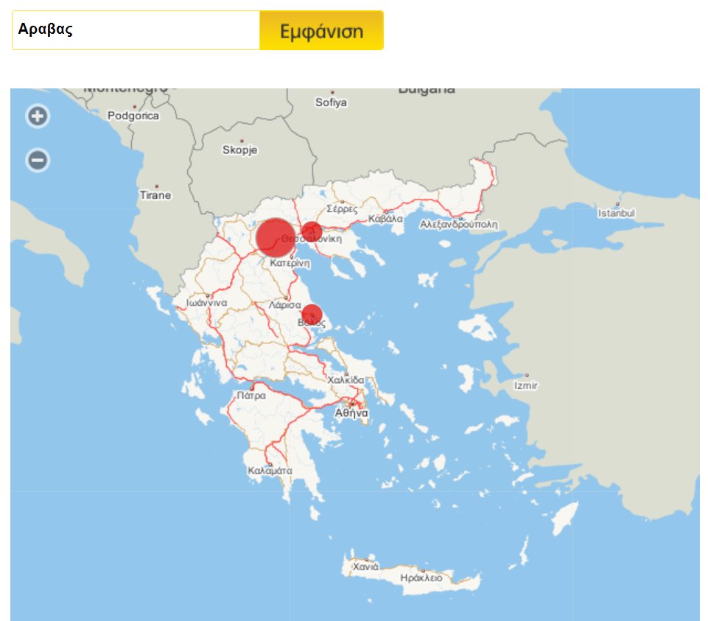This screenshot has width=708, height=621.
Task: Click the Podgorica city label
Action: point(133,116)
